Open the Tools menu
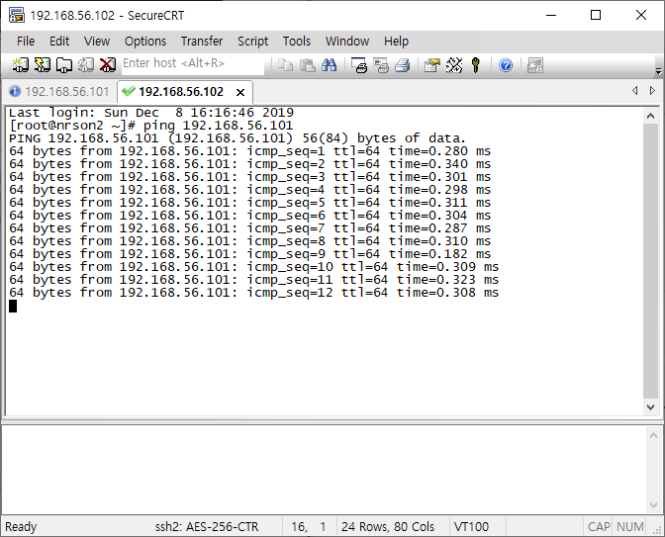 [297, 42]
